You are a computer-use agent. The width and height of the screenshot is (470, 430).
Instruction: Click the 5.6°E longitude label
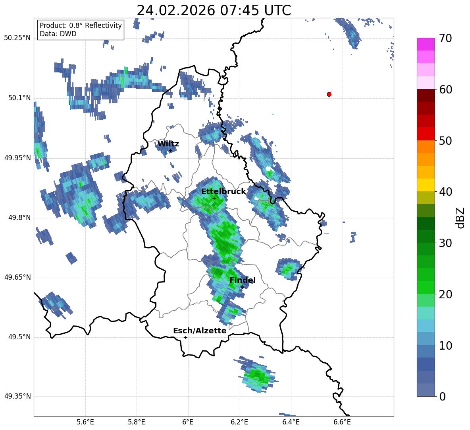[85, 422]
